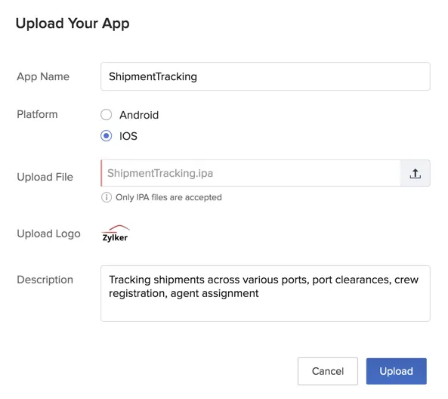
Task: Click inside the Description text area
Action: (265, 293)
